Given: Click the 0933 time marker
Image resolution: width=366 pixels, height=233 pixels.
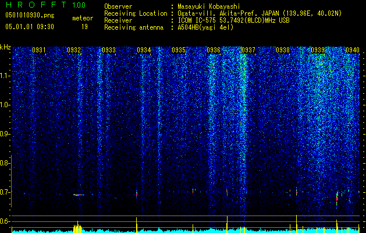Looking at the screenshot, I should (x=109, y=50).
